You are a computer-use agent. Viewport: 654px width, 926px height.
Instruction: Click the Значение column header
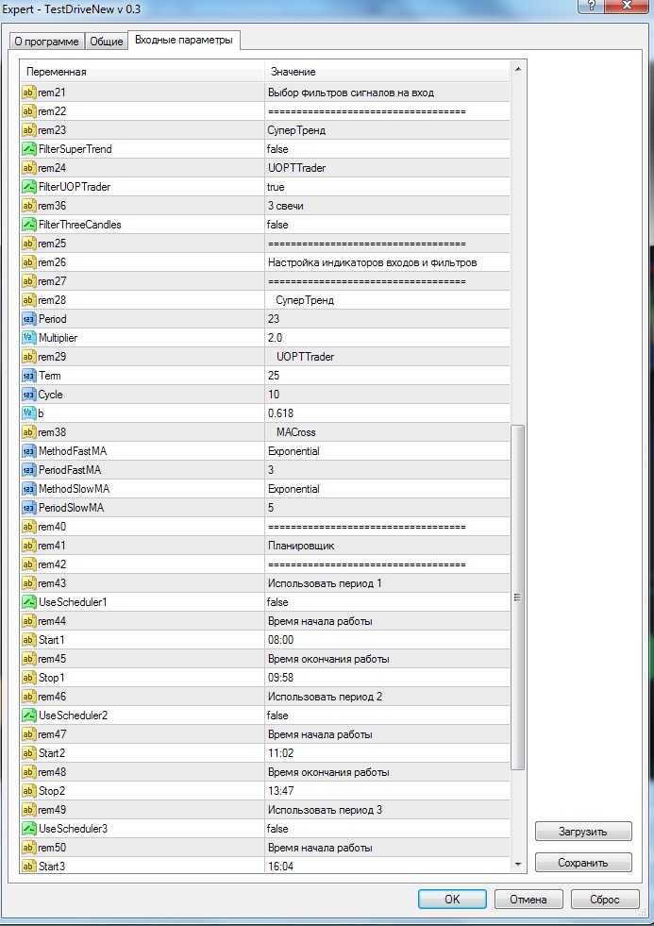pos(387,72)
